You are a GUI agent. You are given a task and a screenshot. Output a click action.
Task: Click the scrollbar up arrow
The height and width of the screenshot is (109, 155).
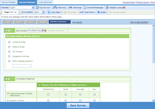(154, 26)
